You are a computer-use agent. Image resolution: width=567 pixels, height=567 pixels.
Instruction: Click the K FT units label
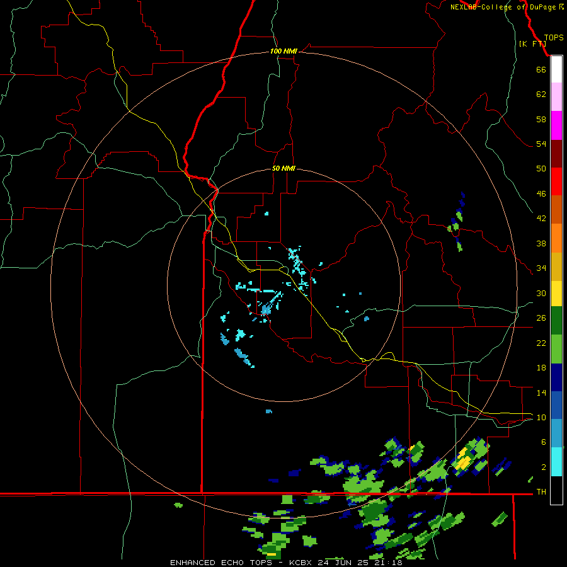pyautogui.click(x=532, y=43)
